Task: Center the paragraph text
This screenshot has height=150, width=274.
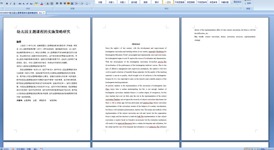Action: tap(61, 3)
